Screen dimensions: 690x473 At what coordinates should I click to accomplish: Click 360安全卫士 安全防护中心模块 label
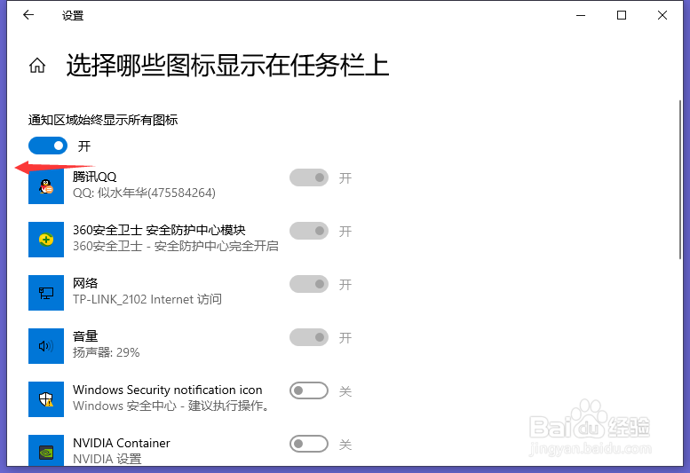click(159, 230)
